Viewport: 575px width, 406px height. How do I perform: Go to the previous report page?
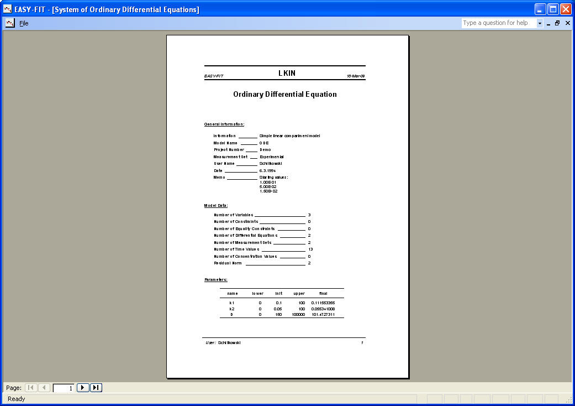pos(44,388)
